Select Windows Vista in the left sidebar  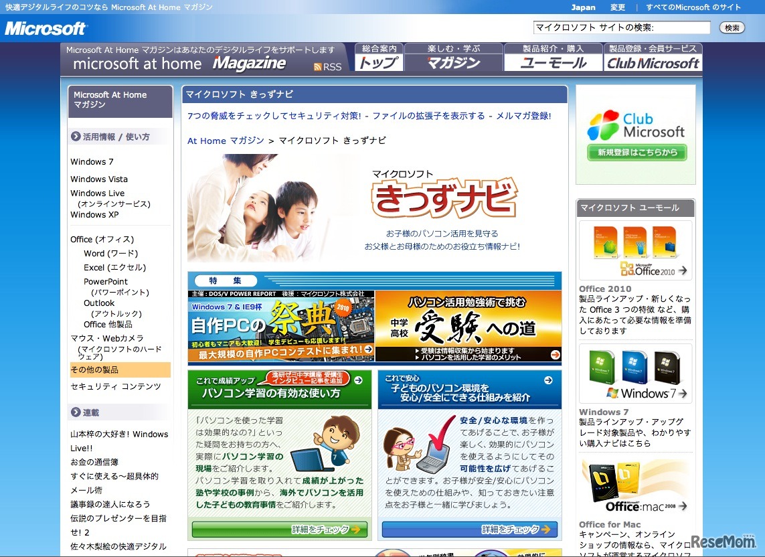[x=98, y=179]
